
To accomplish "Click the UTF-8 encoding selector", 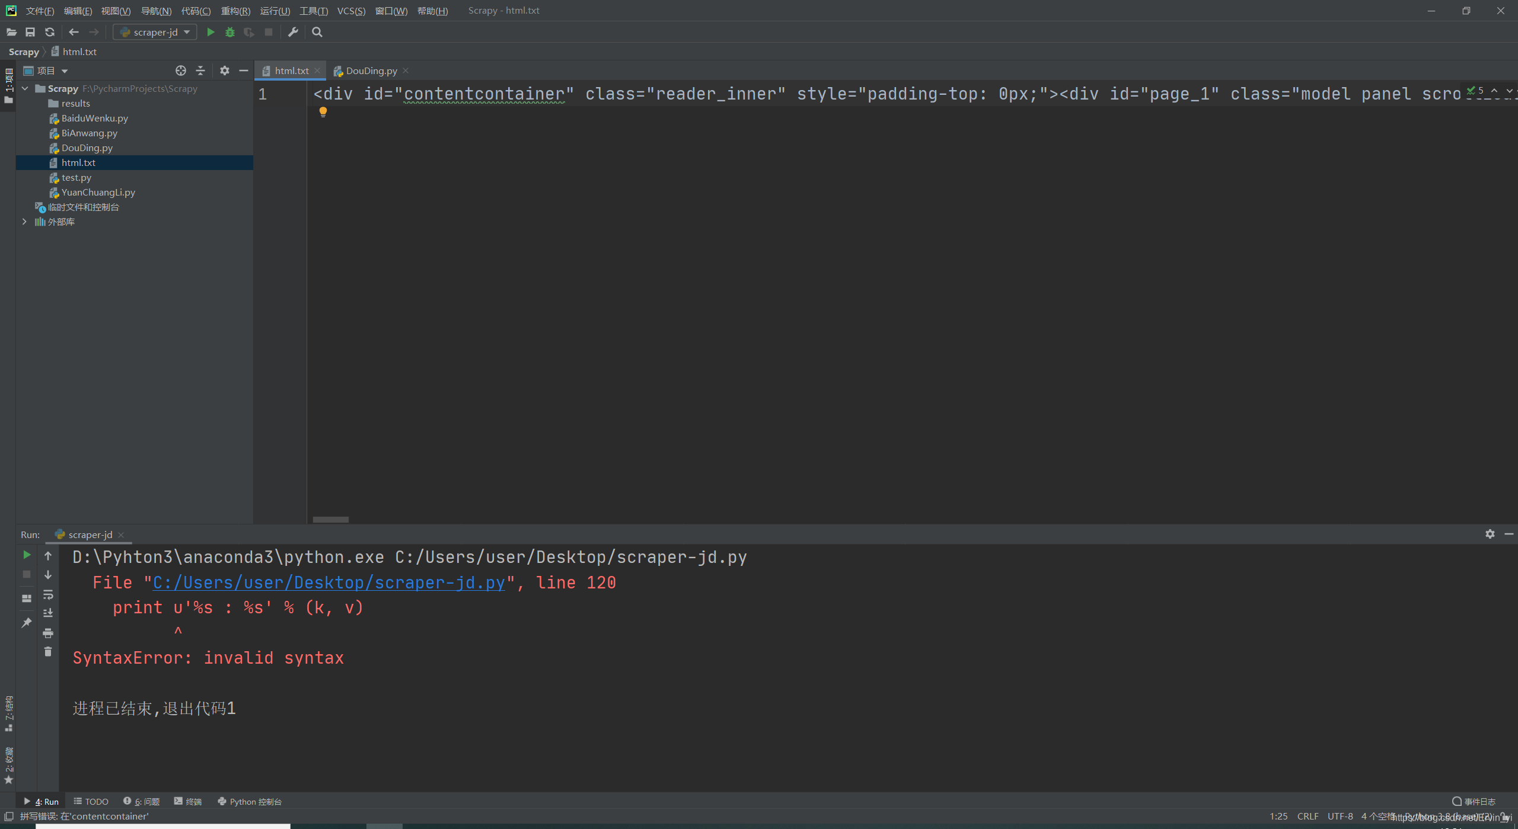I will click(1340, 816).
